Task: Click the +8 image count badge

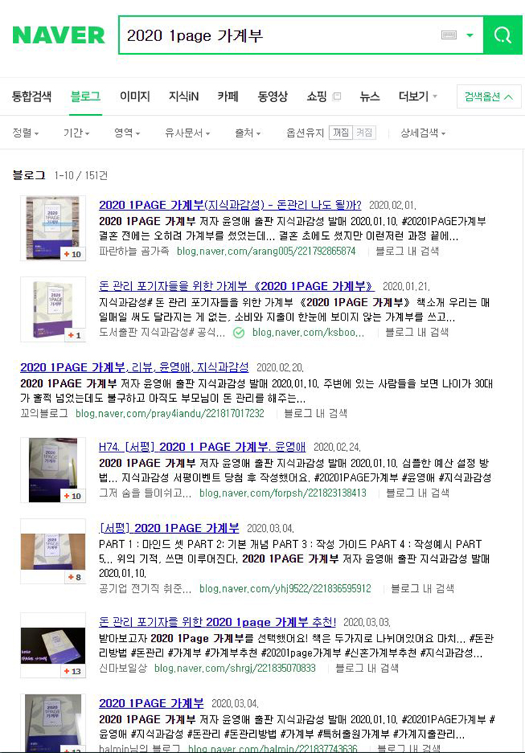Action: tap(74, 576)
